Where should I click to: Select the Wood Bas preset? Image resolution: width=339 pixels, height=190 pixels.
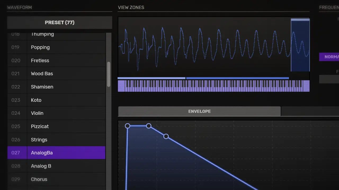(x=56, y=74)
